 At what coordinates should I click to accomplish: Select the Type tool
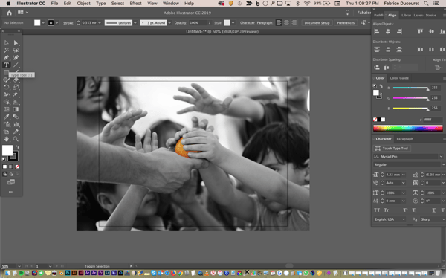point(6,65)
